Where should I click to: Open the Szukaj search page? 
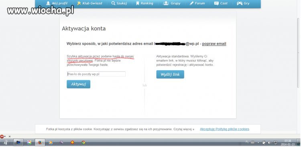coord(119,3)
